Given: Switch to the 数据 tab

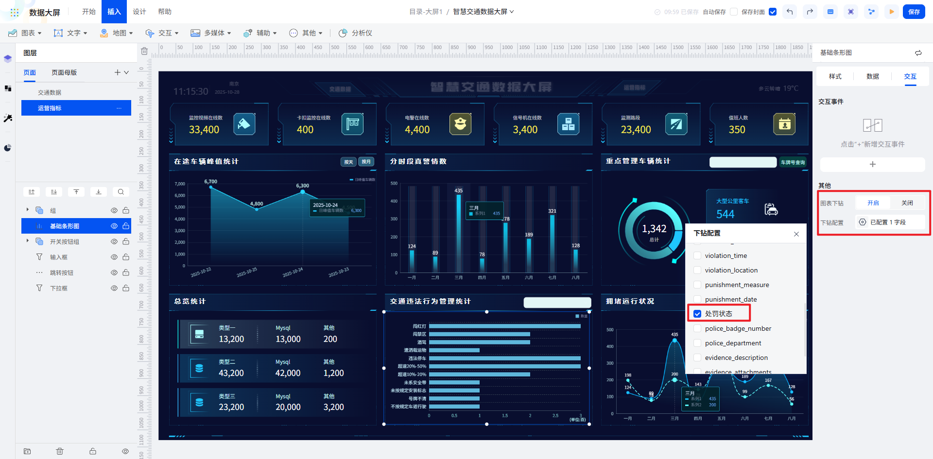Looking at the screenshot, I should pyautogui.click(x=873, y=76).
